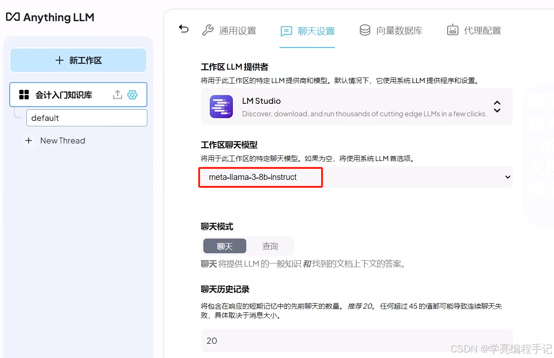Set chat mode to 聊天
554x358 pixels.
click(225, 246)
